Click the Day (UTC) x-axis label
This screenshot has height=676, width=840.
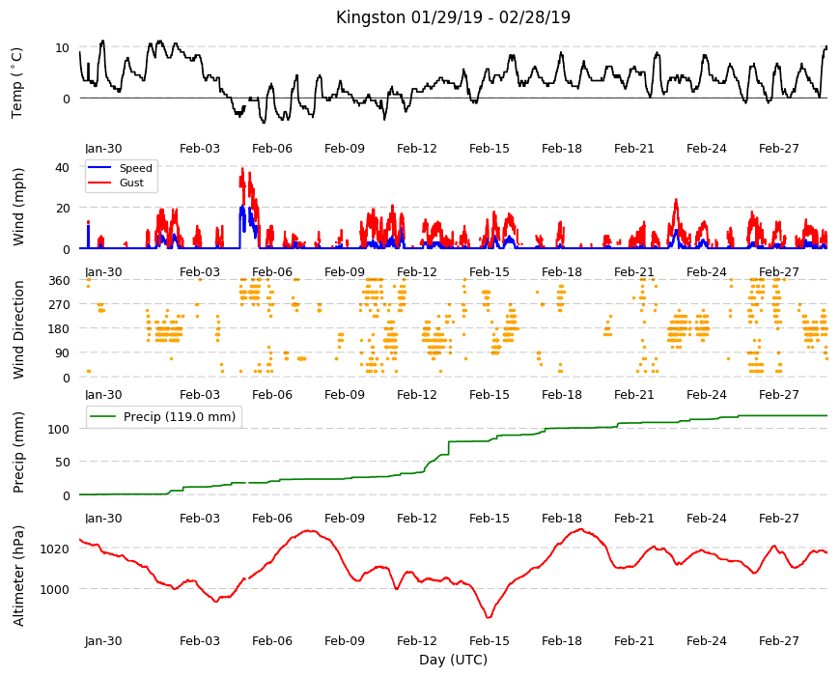pyautogui.click(x=453, y=660)
